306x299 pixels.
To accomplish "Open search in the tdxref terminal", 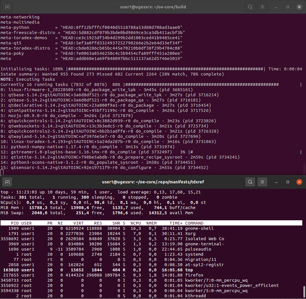I will [x=250, y=182].
